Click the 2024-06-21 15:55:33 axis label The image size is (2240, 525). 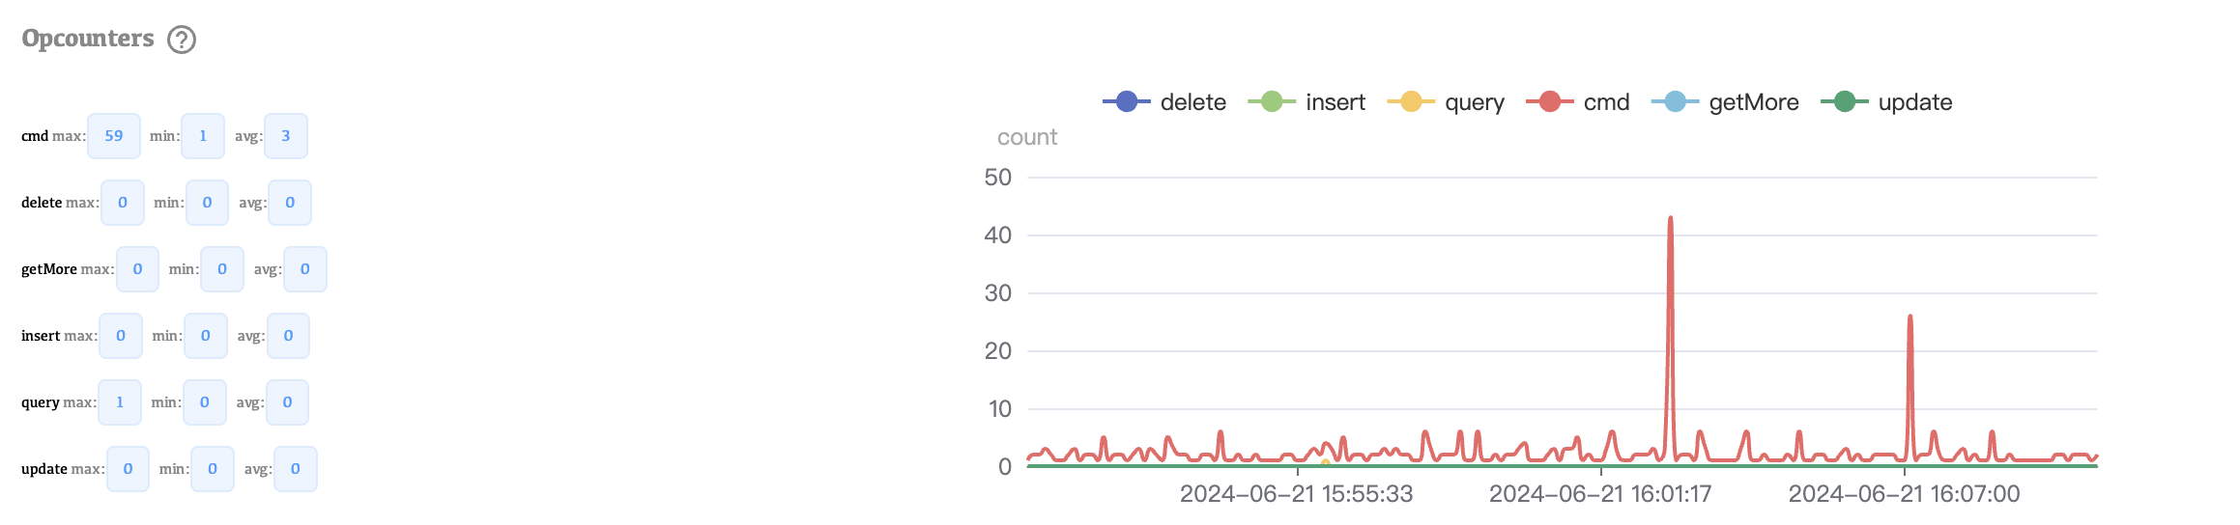point(1296,494)
